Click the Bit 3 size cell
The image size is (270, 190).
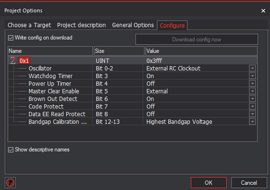click(x=102, y=76)
